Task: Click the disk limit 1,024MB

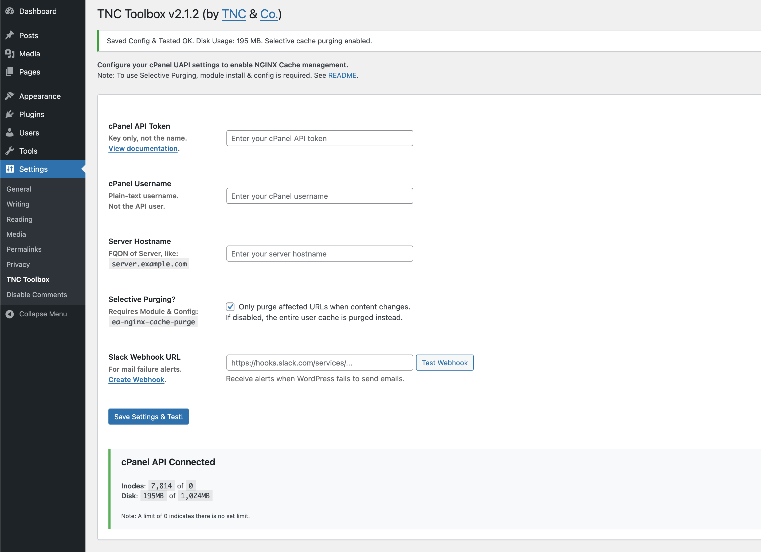Action: (x=195, y=496)
